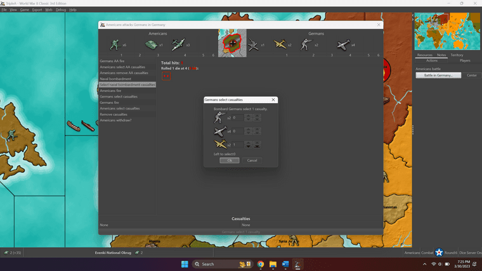Switch to the Territory tab

click(x=457, y=55)
